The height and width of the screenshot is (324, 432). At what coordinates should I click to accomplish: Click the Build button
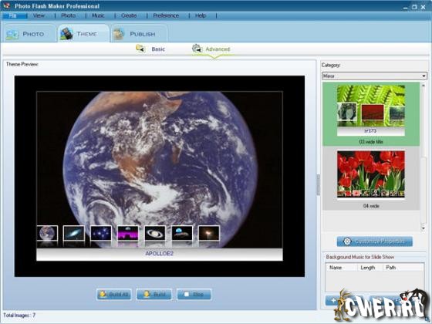pos(154,294)
